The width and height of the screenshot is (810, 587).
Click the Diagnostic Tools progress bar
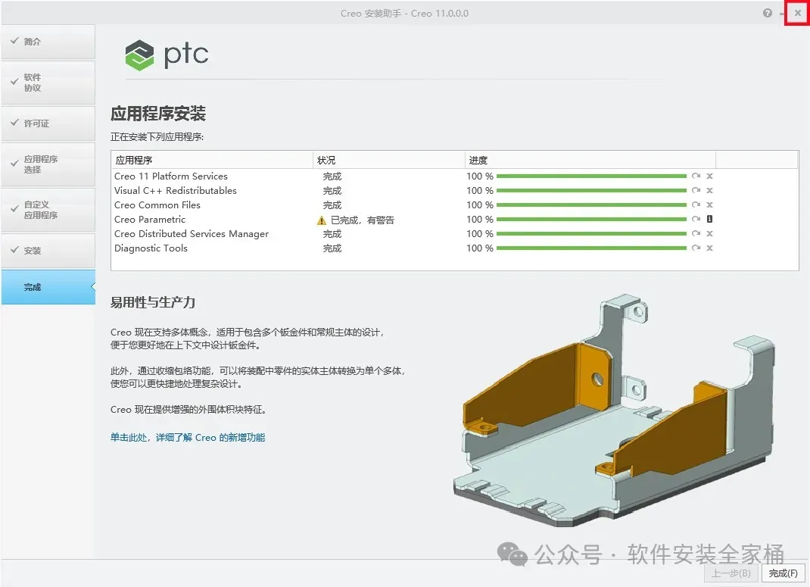click(591, 248)
